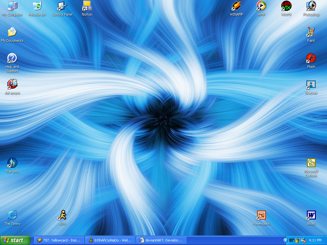Image resolution: width=327 pixels, height=245 pixels.
Task: Click the AIM system tray icon
Action: (297, 241)
